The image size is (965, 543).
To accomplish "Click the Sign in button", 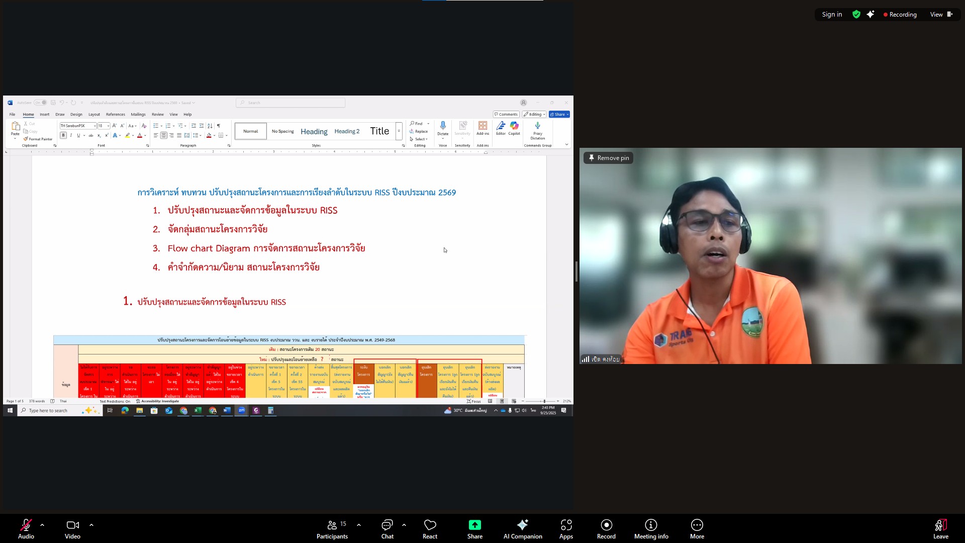I will tap(832, 15).
